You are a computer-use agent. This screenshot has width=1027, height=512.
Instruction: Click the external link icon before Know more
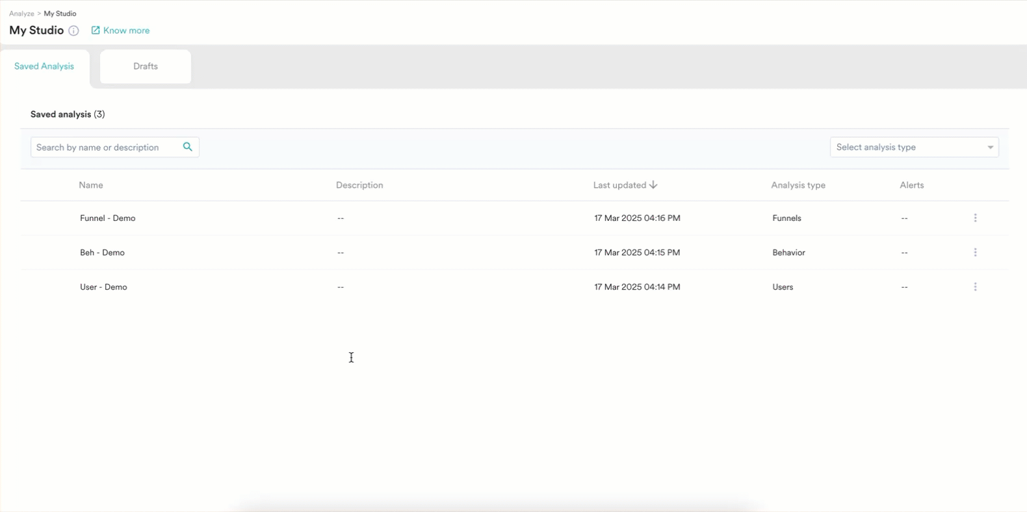click(96, 31)
